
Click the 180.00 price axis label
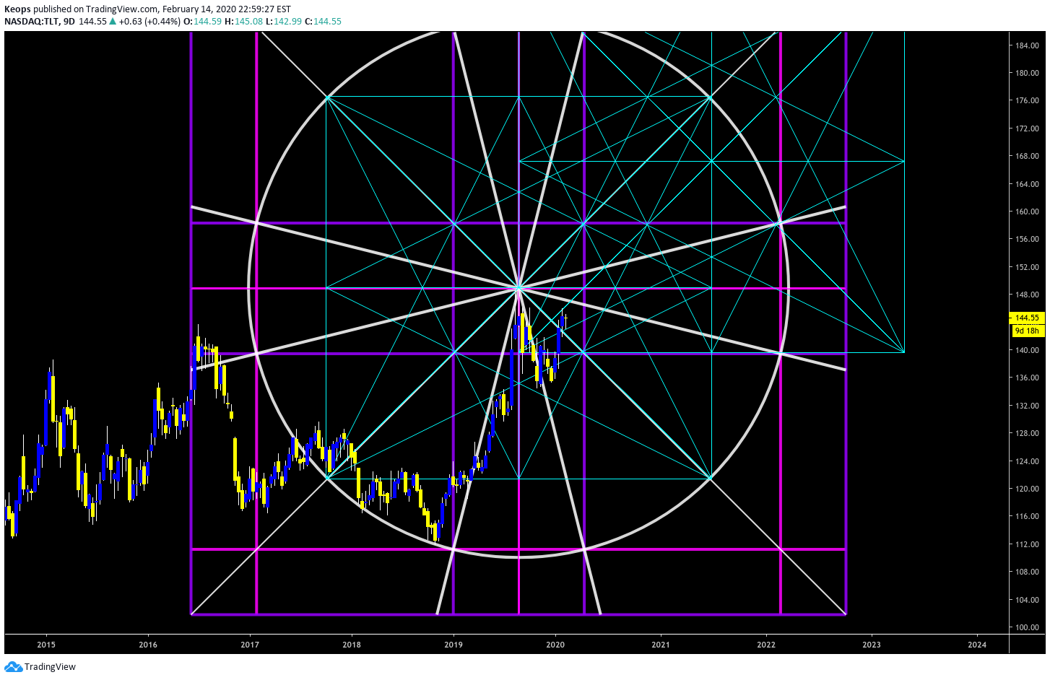1027,73
